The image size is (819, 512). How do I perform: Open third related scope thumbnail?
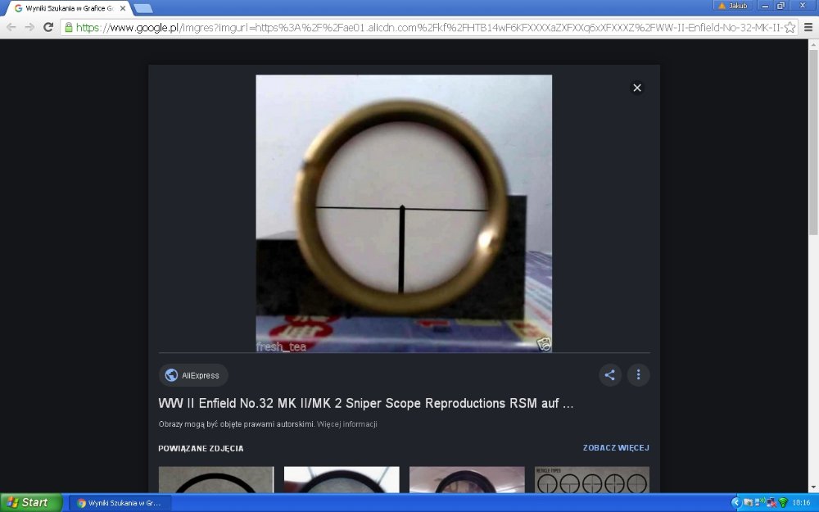pos(467,479)
